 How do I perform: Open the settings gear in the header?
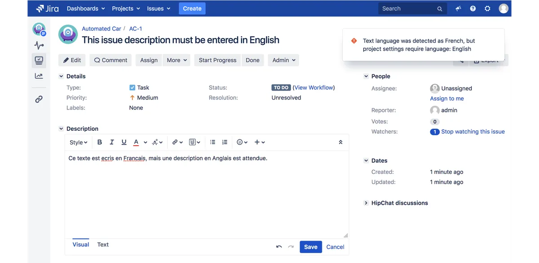pyautogui.click(x=487, y=9)
